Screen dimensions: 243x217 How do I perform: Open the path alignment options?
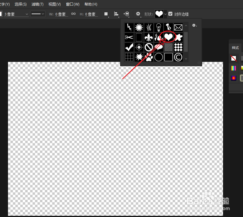click(116, 14)
